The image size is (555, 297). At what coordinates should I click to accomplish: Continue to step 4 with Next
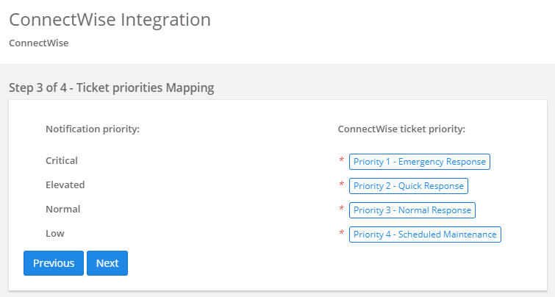[x=107, y=263]
